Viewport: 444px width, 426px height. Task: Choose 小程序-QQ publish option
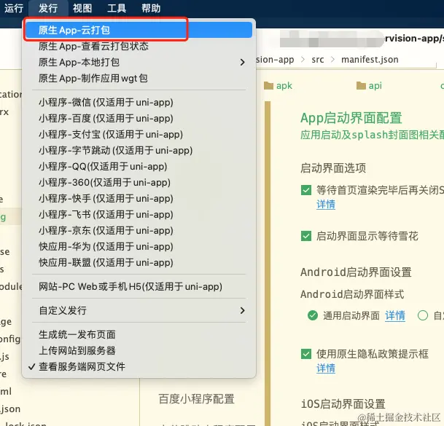click(139, 166)
